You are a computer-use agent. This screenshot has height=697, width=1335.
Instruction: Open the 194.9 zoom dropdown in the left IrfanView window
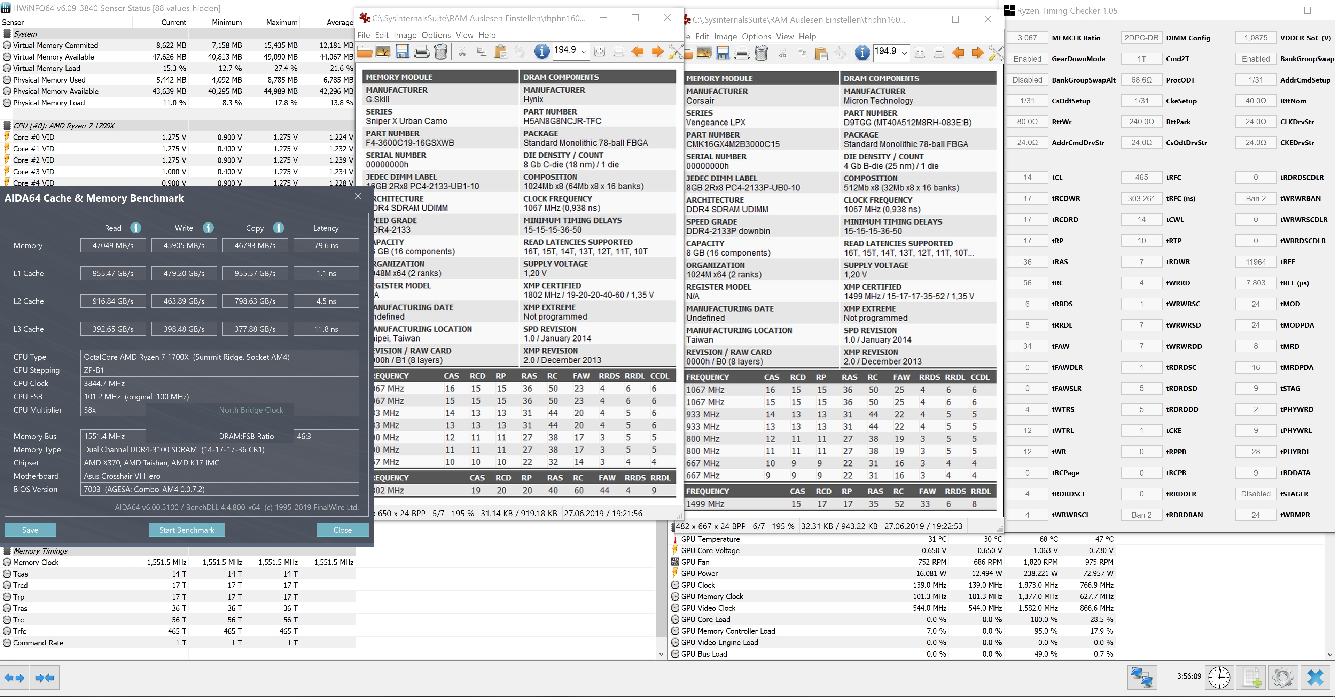point(584,51)
